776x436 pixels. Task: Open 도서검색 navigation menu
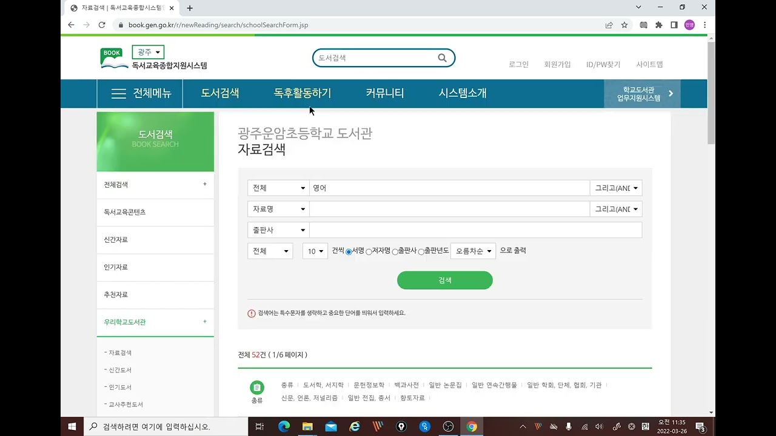point(220,93)
